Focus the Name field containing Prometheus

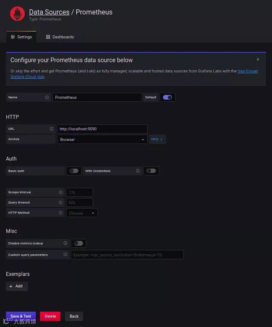(x=97, y=98)
